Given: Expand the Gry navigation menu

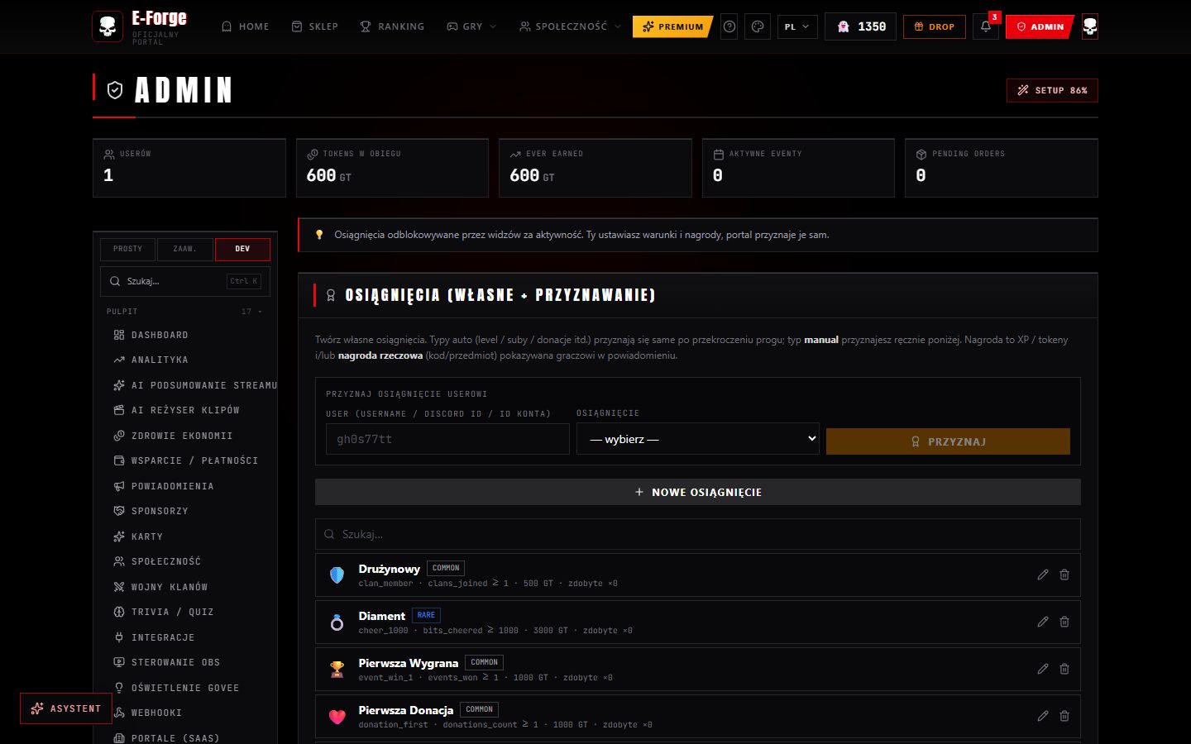Looking at the screenshot, I should tap(471, 26).
